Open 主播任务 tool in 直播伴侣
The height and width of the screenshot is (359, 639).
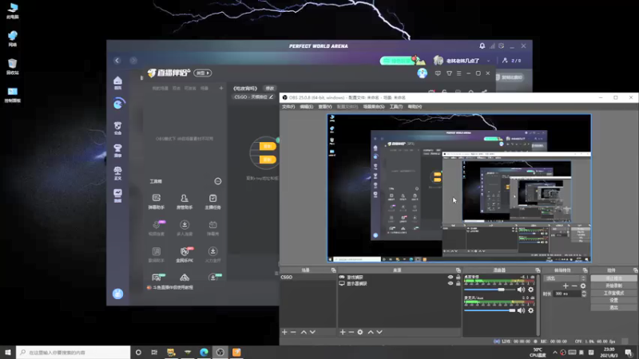tap(212, 202)
